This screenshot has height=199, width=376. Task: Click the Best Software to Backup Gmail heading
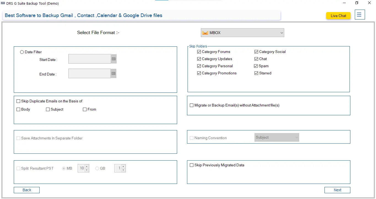click(83, 15)
